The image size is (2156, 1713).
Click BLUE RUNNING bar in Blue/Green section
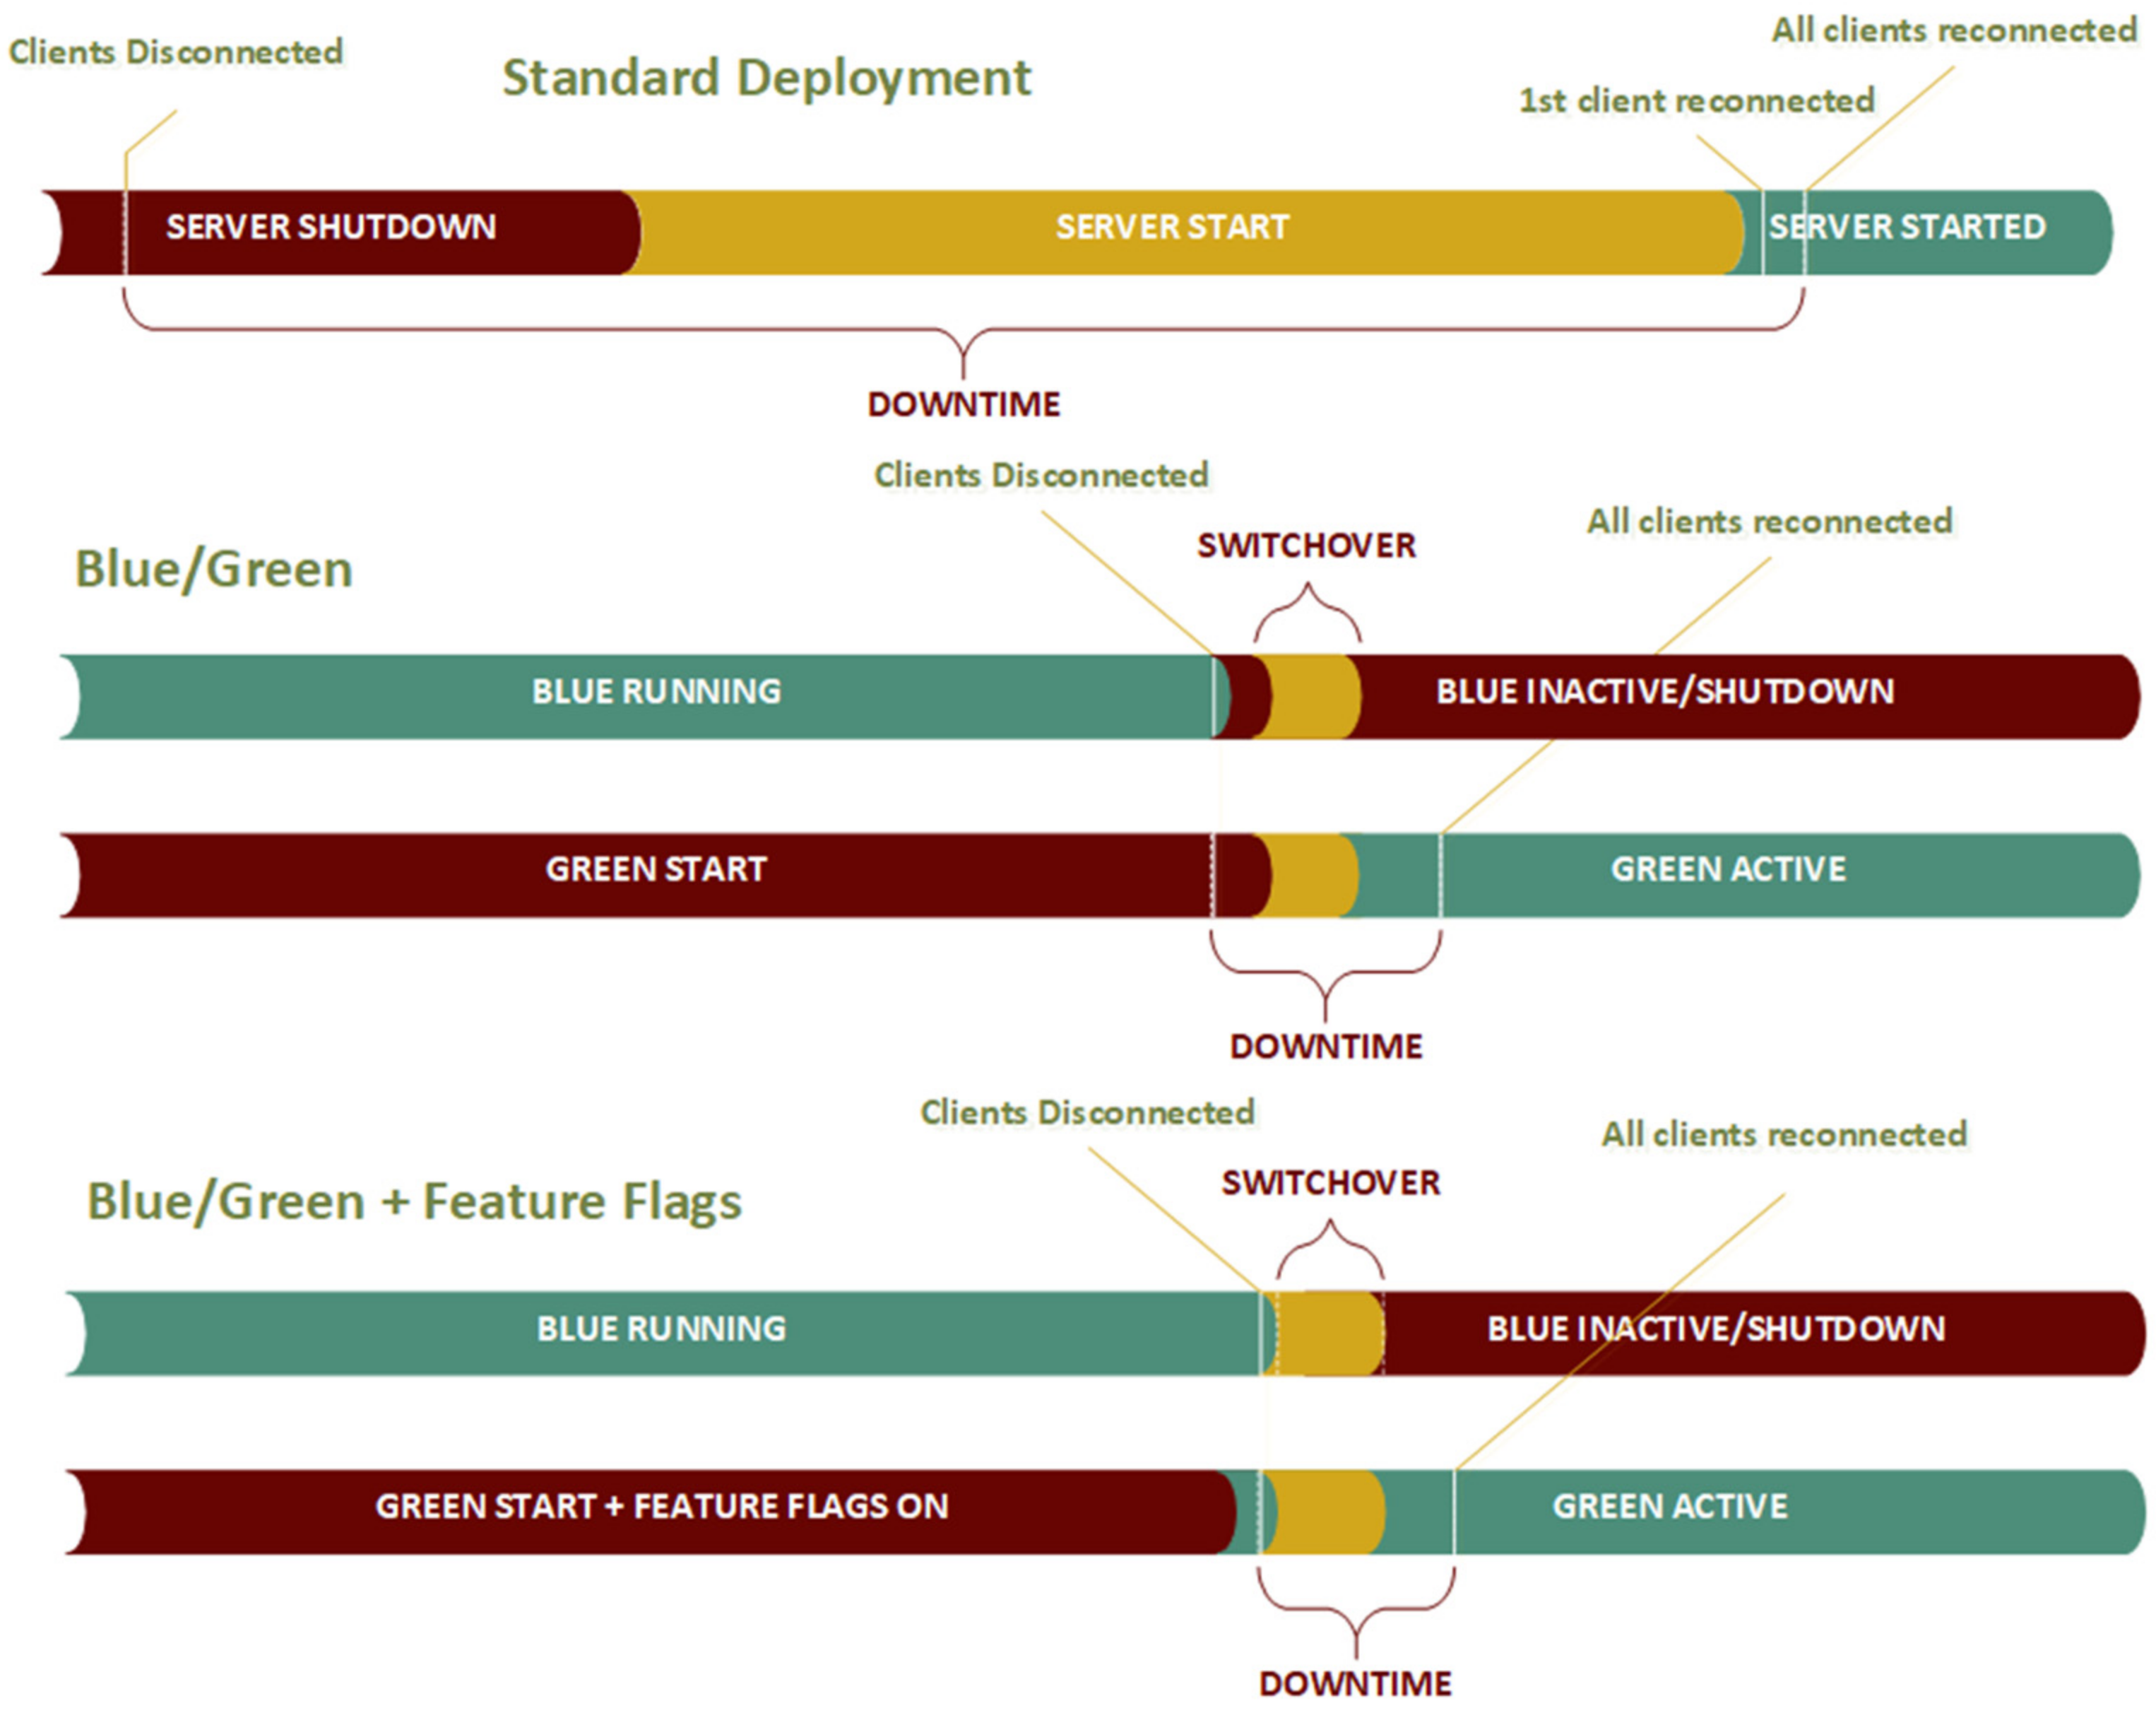tap(656, 693)
